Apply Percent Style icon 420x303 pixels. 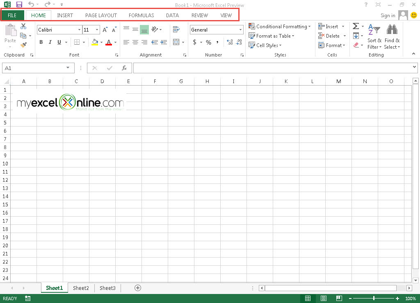209,42
